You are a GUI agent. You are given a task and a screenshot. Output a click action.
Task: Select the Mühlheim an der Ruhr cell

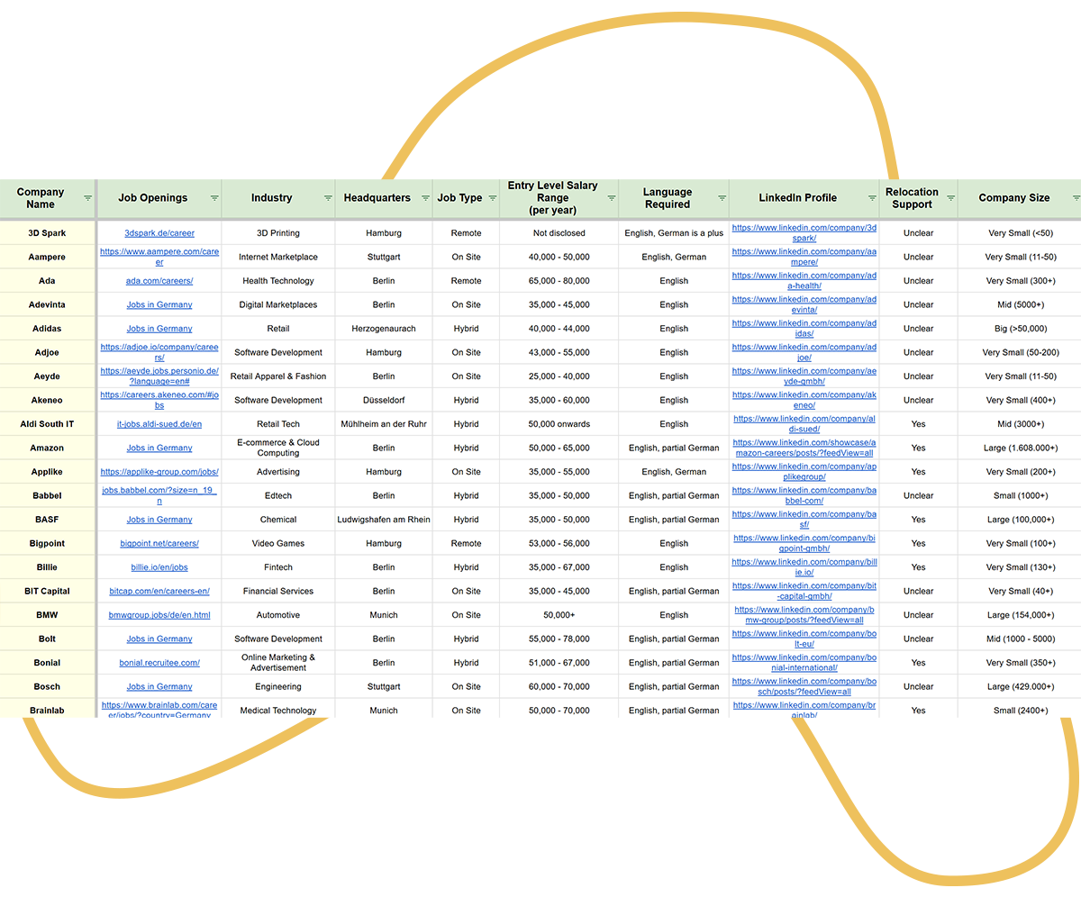(384, 424)
